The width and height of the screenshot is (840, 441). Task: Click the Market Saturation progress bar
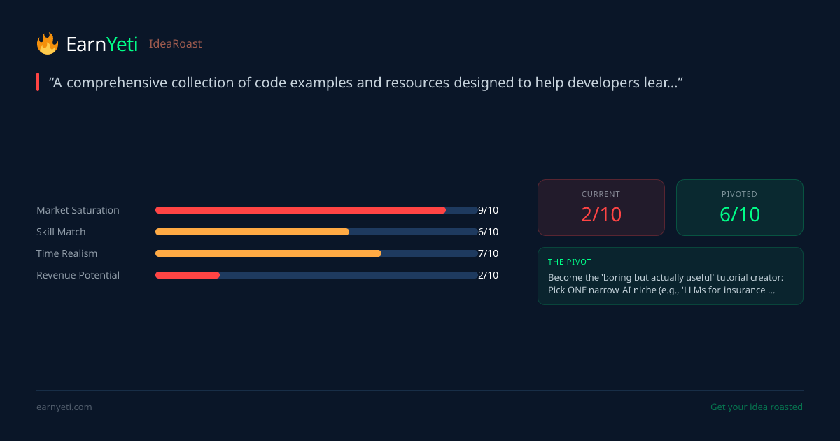[x=316, y=210]
